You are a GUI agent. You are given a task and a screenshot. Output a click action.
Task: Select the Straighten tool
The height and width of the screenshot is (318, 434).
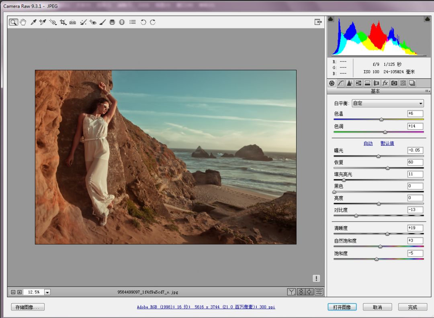pyautogui.click(x=73, y=22)
